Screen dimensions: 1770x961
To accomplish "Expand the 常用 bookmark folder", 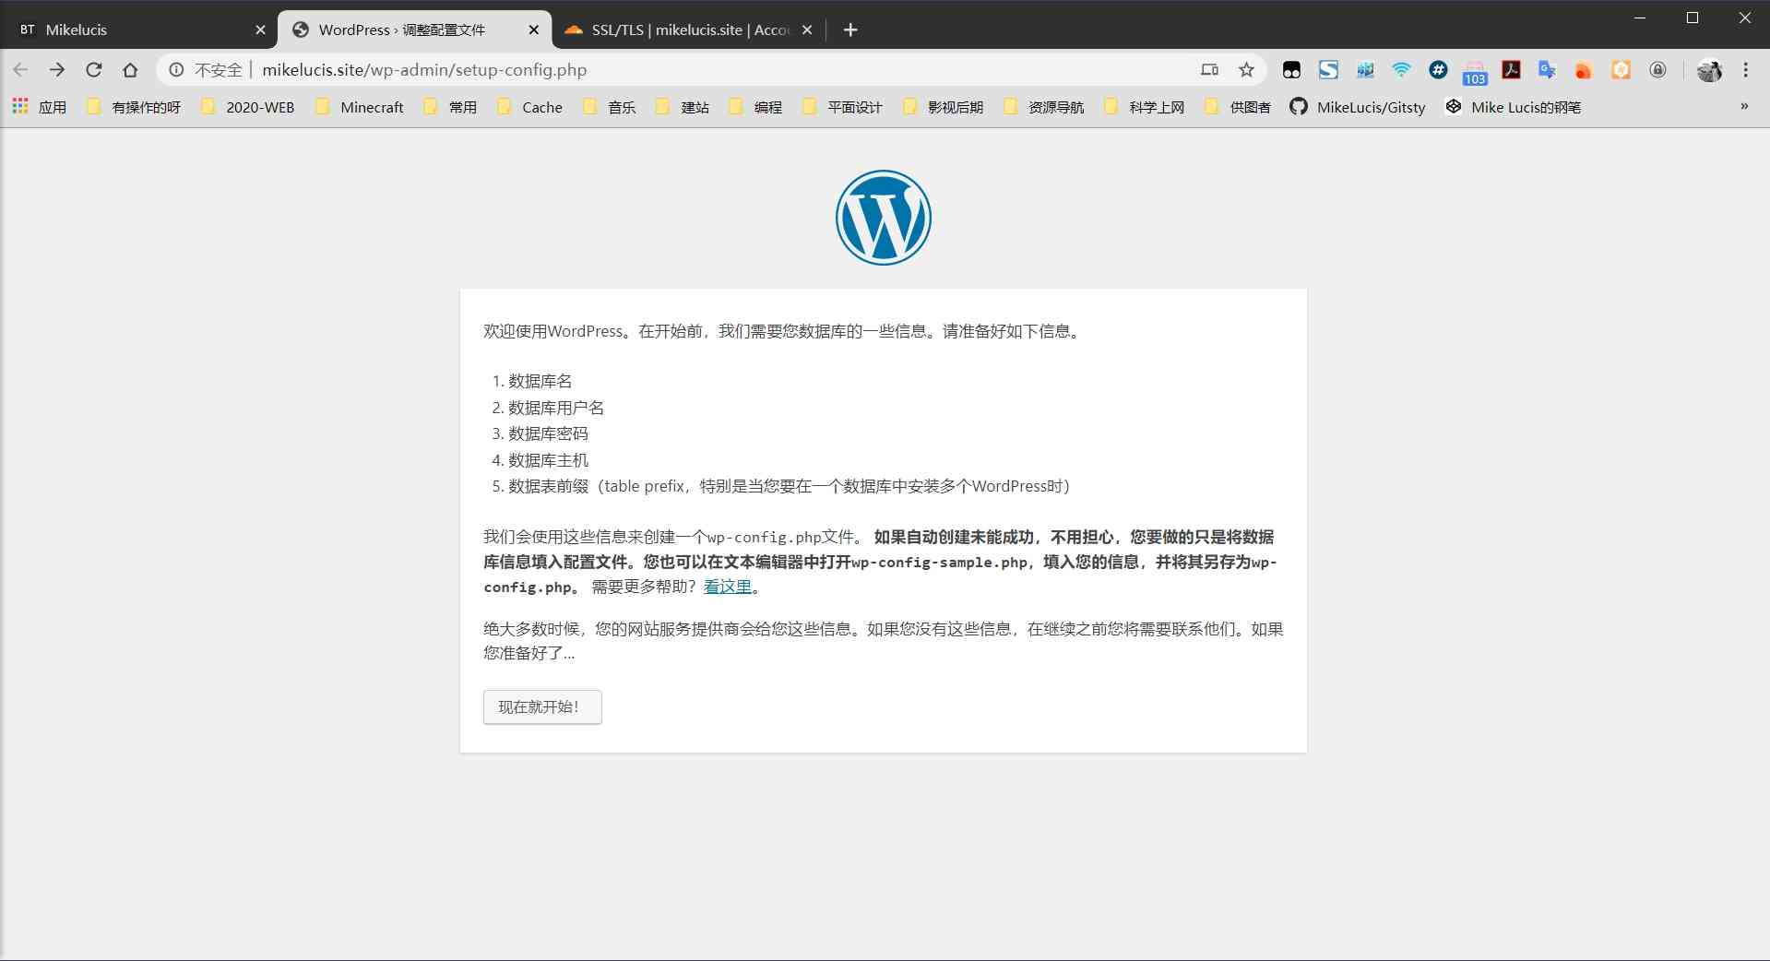I will (450, 107).
